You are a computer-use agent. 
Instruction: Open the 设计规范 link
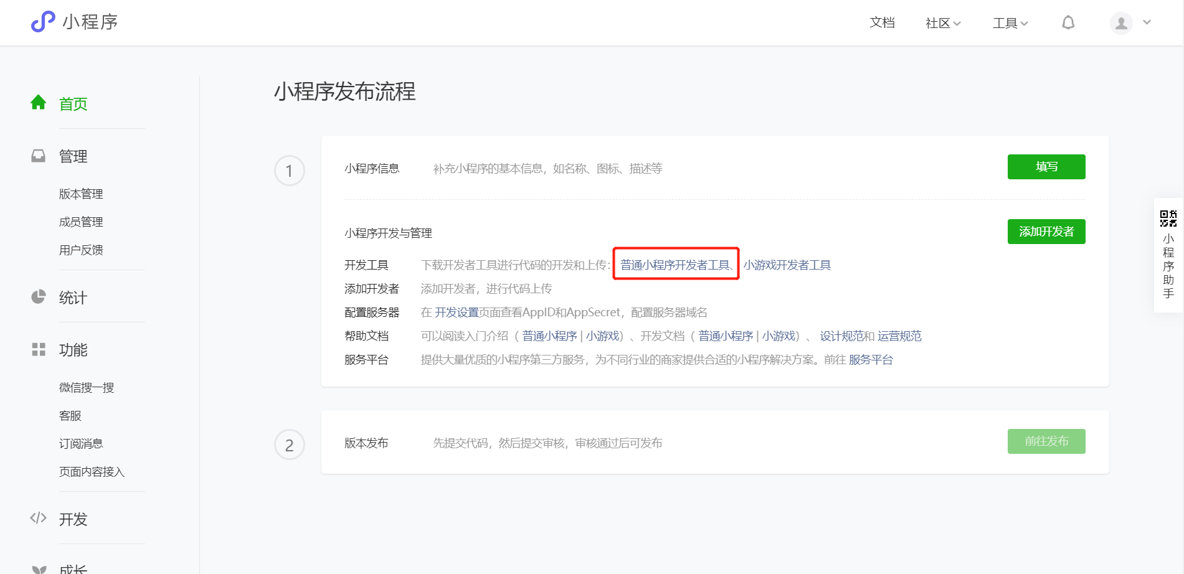pyautogui.click(x=841, y=336)
